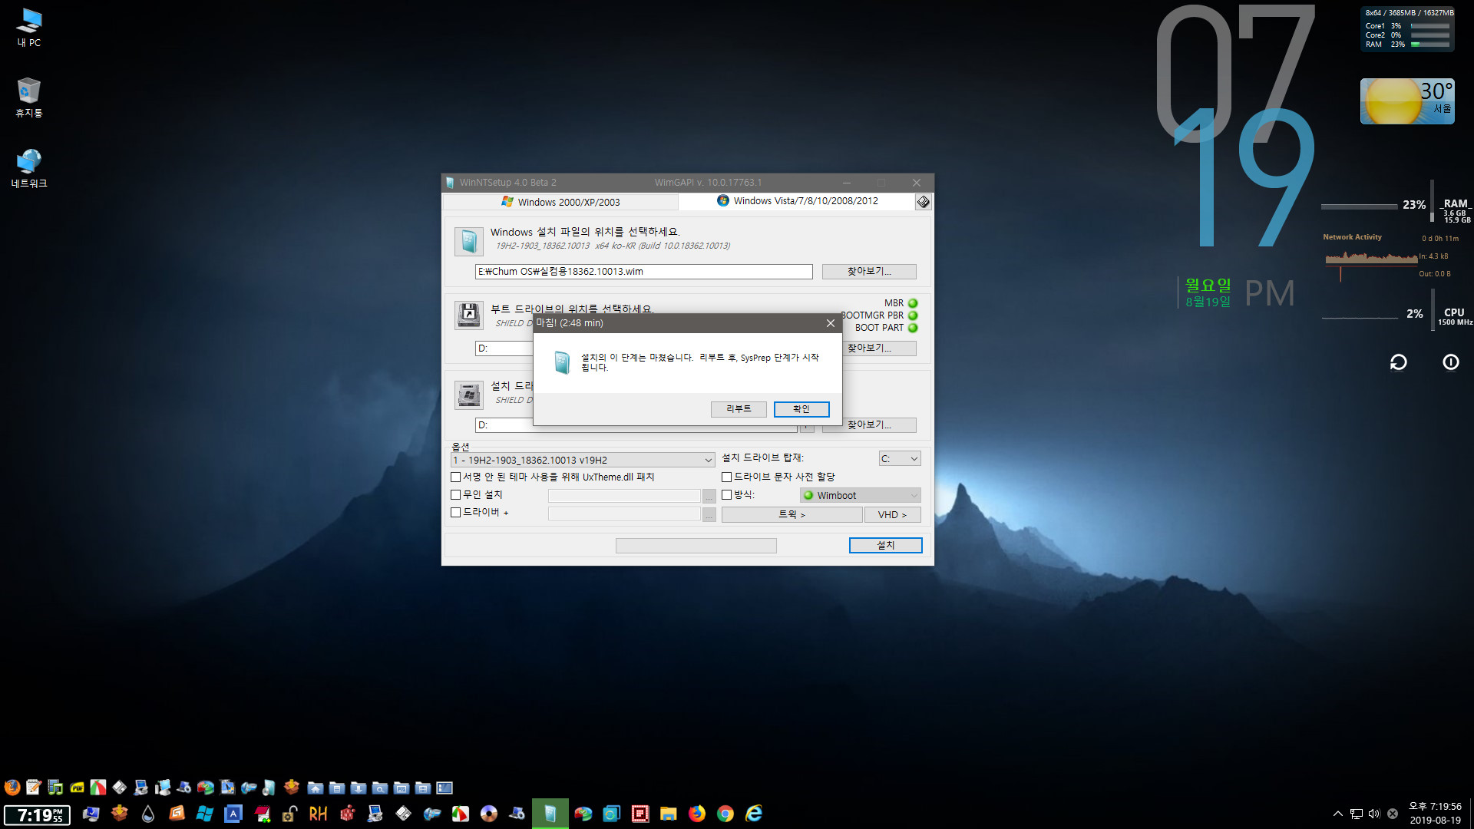
Task: Enable 드라이브 문자 사전 할당 checkbox
Action: [x=726, y=477]
